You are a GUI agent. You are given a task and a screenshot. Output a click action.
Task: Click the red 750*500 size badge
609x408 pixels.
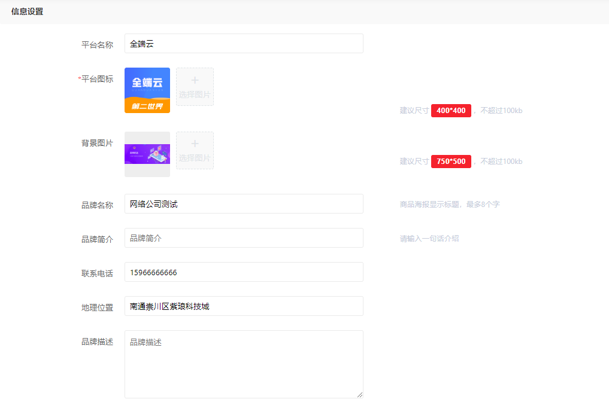coord(451,162)
